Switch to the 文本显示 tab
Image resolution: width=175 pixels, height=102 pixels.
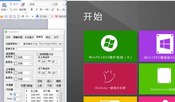pyautogui.click(x=29, y=37)
